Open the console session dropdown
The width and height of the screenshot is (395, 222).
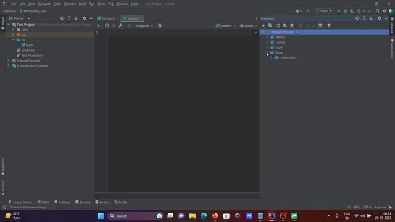pos(248,26)
